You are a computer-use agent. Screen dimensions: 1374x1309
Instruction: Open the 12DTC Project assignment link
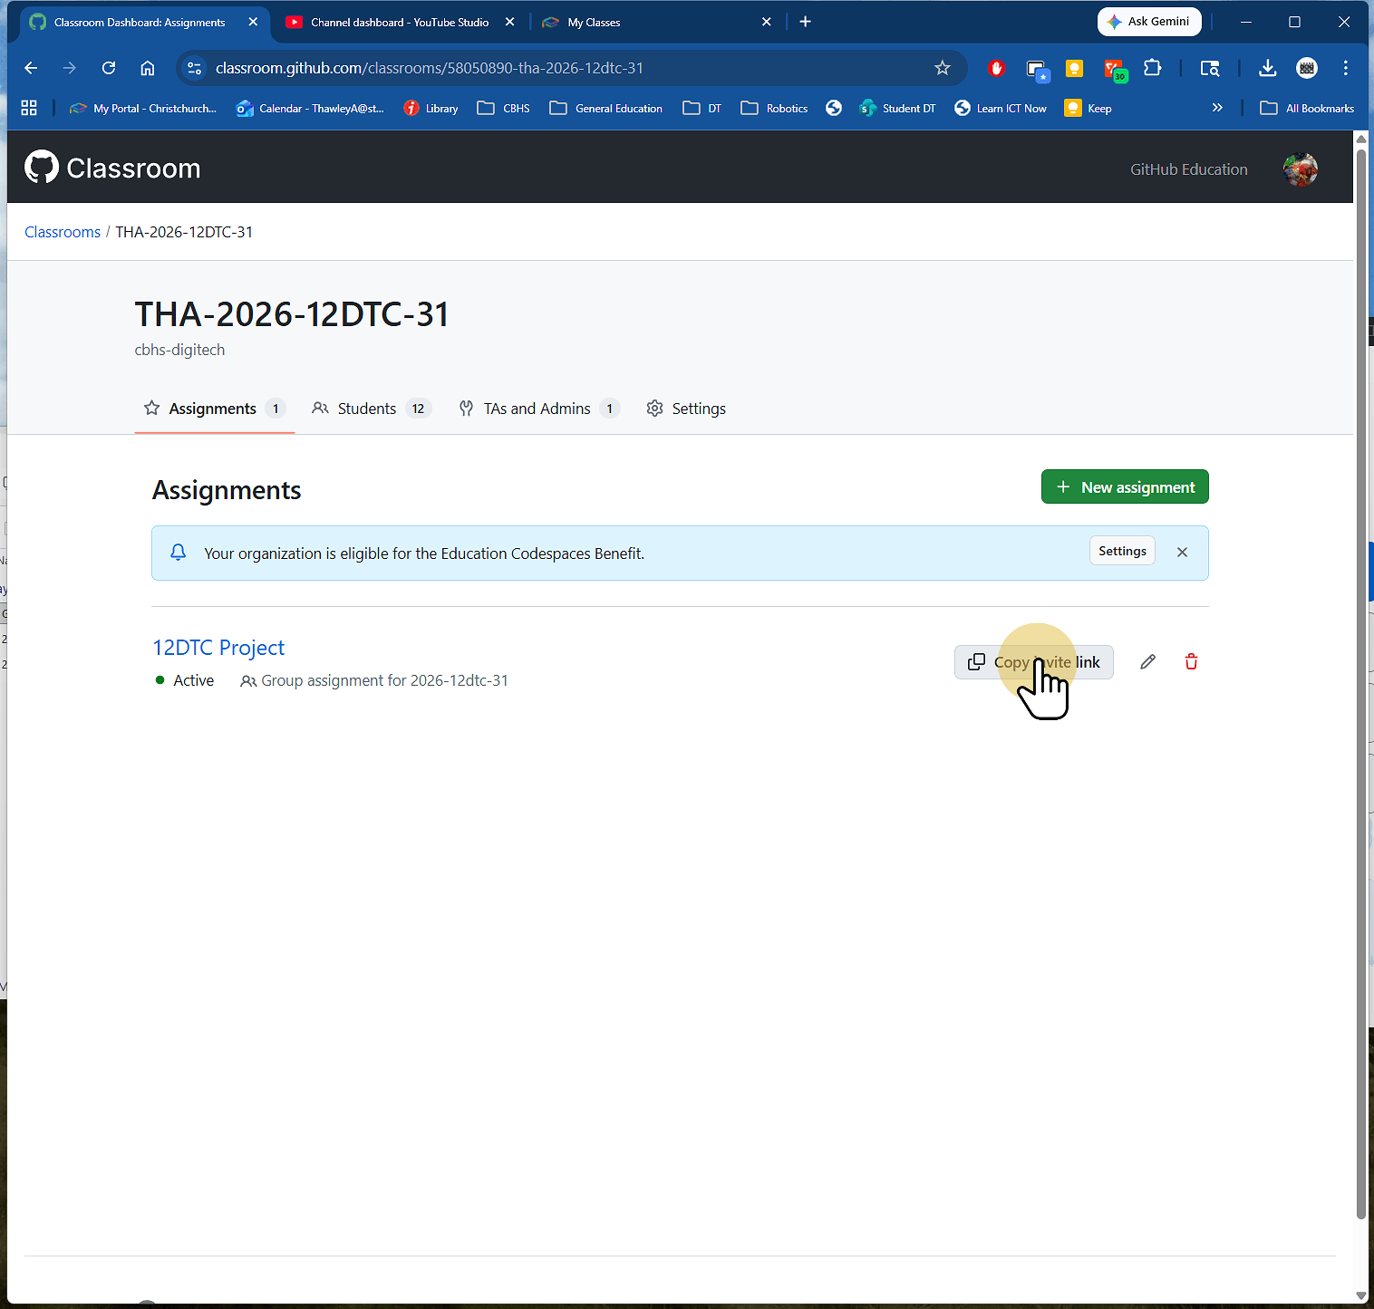coord(218,647)
